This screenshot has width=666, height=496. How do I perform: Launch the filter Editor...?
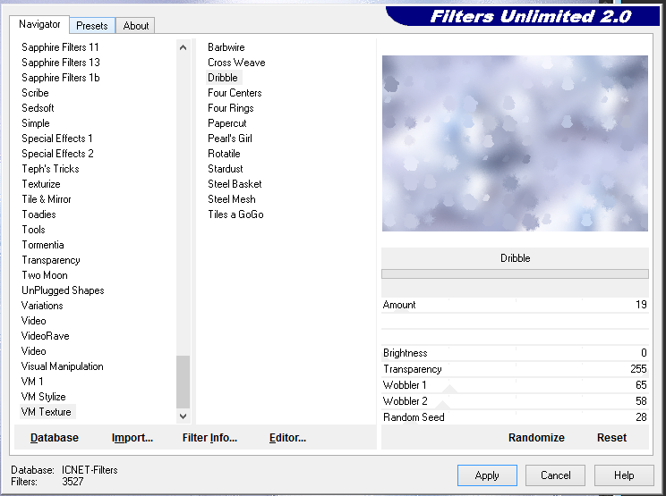click(x=287, y=438)
